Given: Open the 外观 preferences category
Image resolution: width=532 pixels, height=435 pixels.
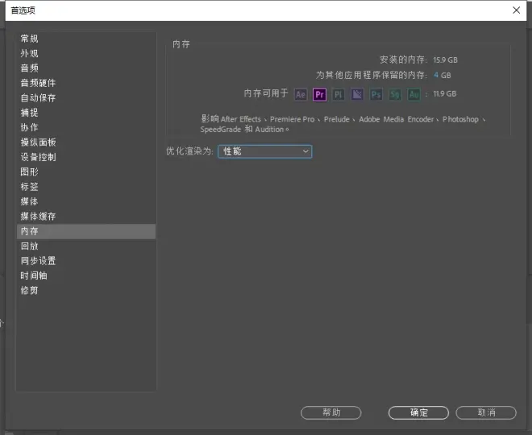Looking at the screenshot, I should 86,54.
